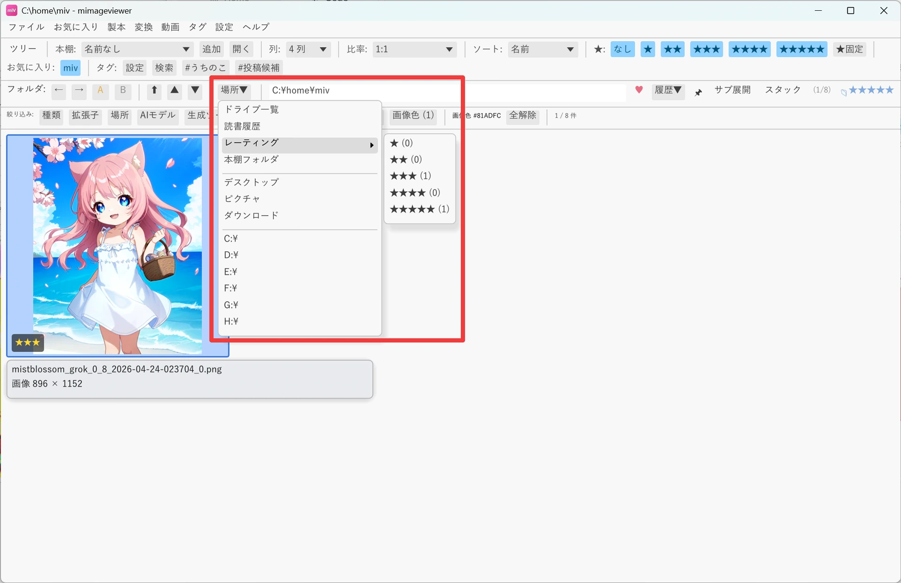The image size is (901, 583).
Task: Click the 追加 add bookshelf button
Action: coord(211,49)
